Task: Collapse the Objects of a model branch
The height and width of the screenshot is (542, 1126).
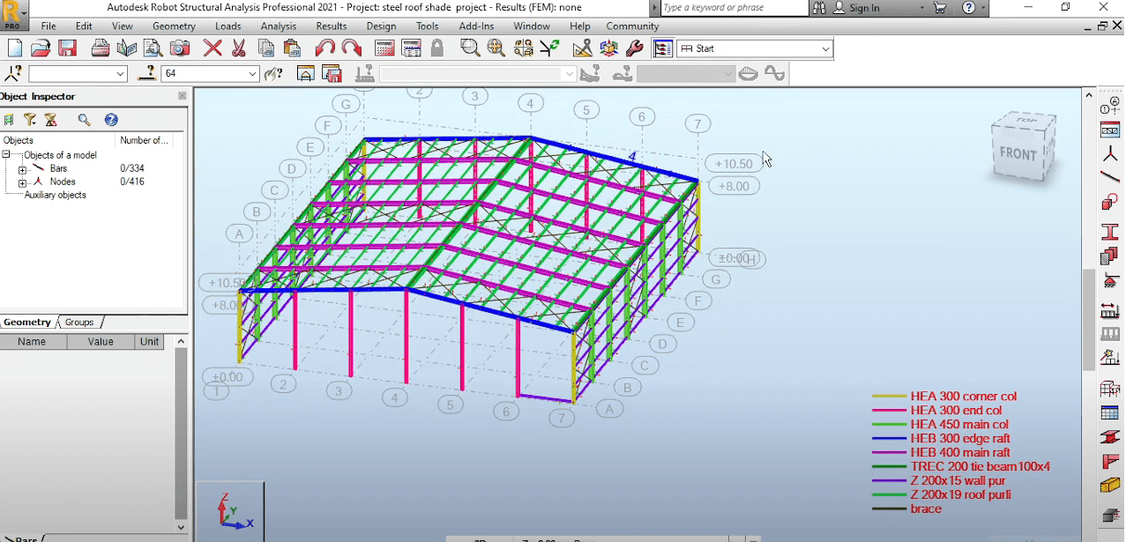Action: click(x=7, y=154)
